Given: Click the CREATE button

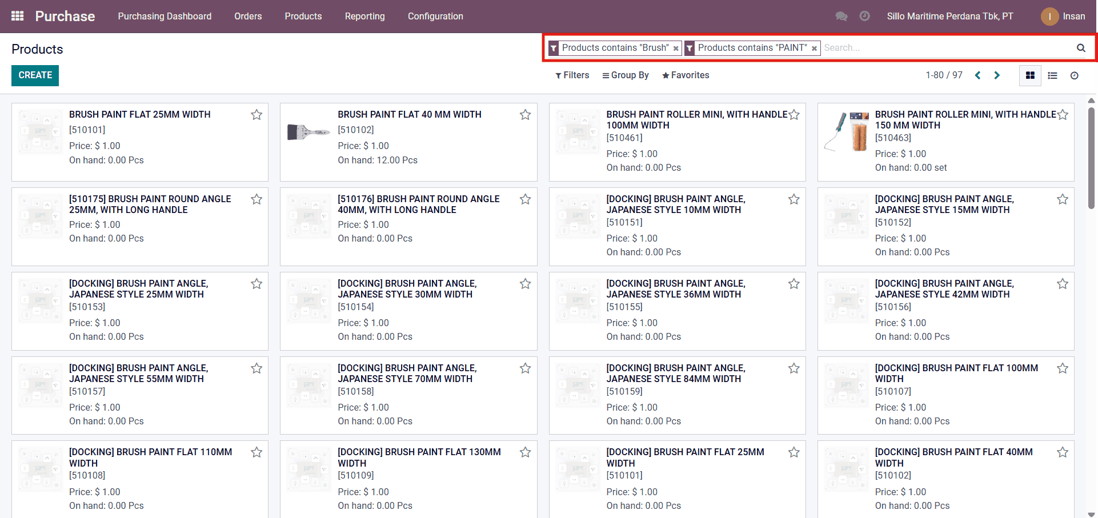Looking at the screenshot, I should [x=35, y=75].
